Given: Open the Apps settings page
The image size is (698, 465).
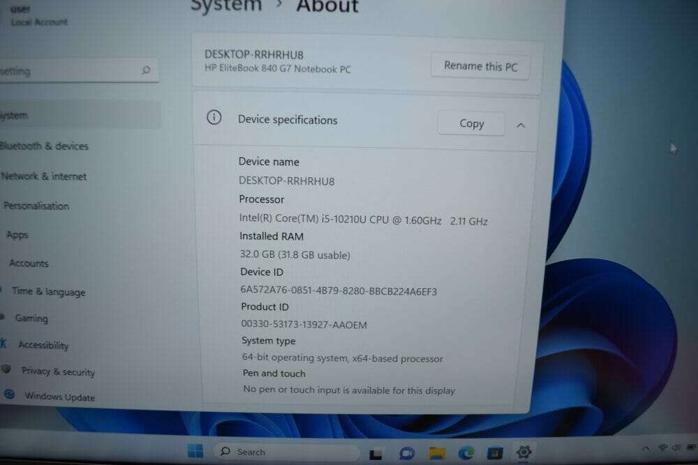Looking at the screenshot, I should (17, 235).
